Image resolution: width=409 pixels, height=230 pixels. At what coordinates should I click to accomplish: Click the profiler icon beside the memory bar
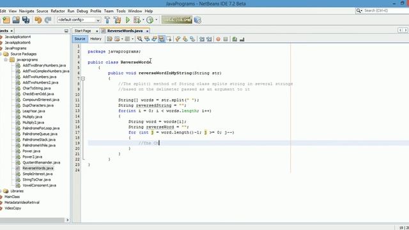pyautogui.click(x=197, y=20)
